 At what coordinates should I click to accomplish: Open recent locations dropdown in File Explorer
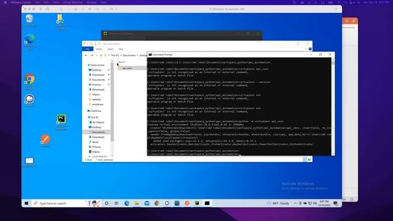(97, 55)
